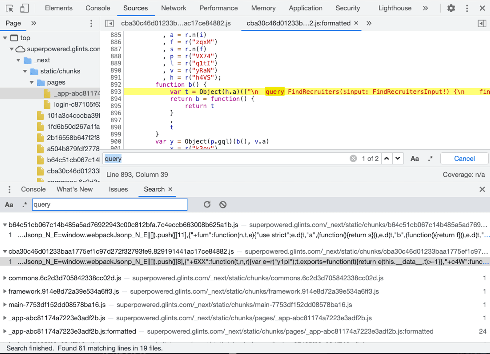
Task: Click Cancel button in search bar
Action: point(464,158)
